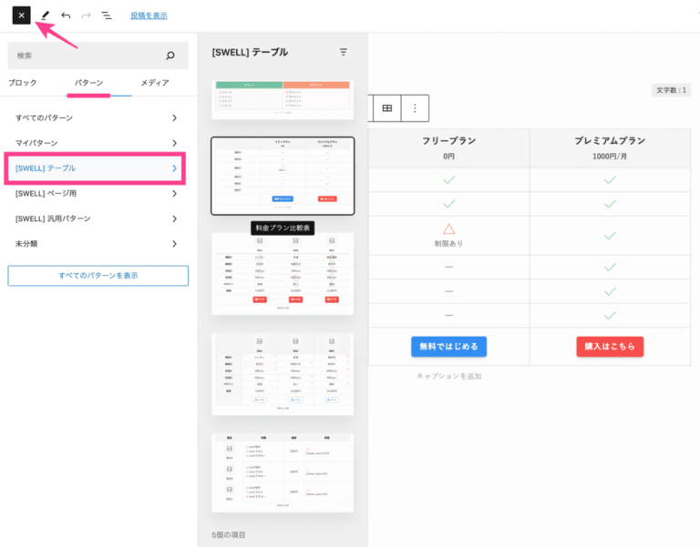This screenshot has width=700, height=547.
Task: Open the block options three-dot menu
Action: tap(415, 108)
